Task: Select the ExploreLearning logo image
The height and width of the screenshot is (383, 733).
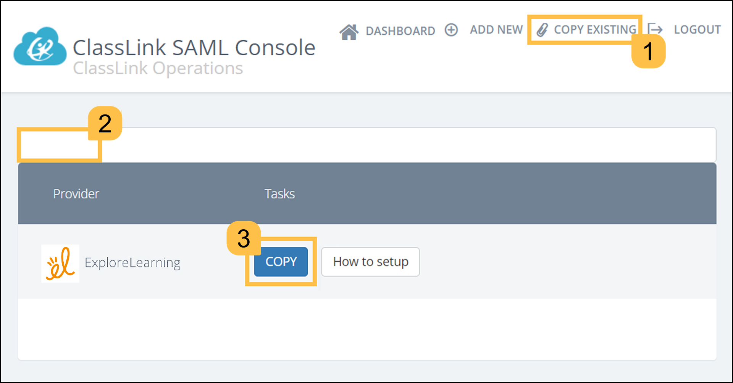Action: (x=60, y=263)
